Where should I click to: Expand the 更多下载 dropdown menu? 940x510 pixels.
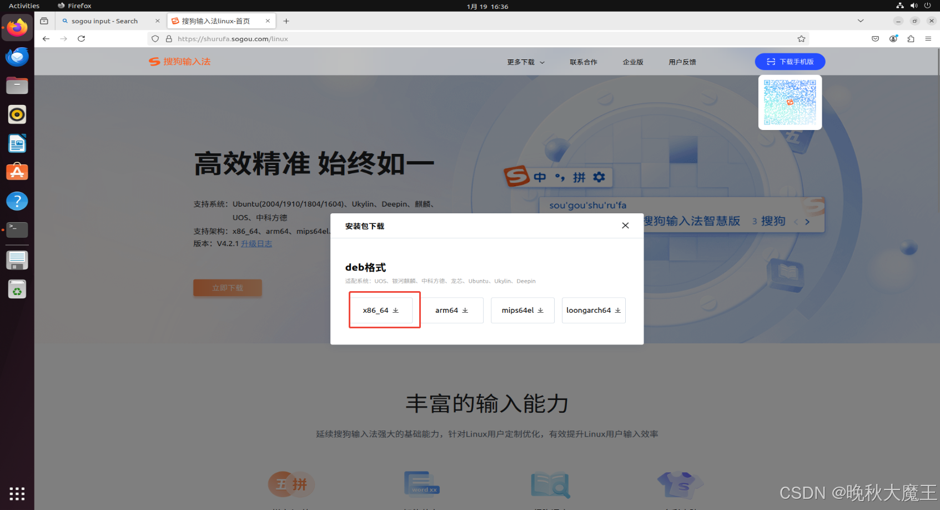coord(526,62)
